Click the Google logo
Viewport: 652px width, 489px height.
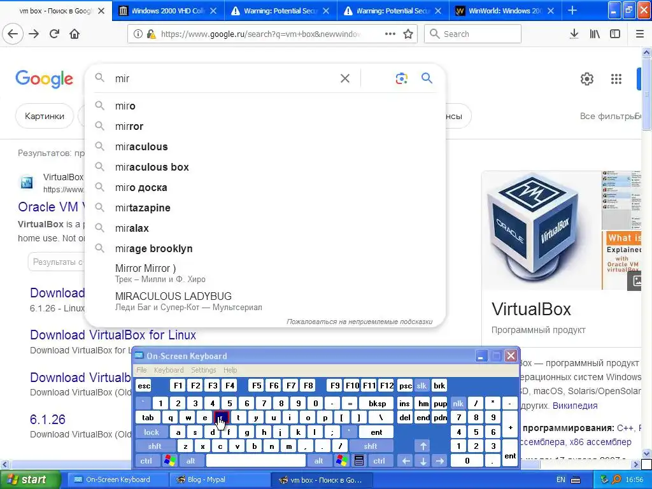tap(44, 78)
